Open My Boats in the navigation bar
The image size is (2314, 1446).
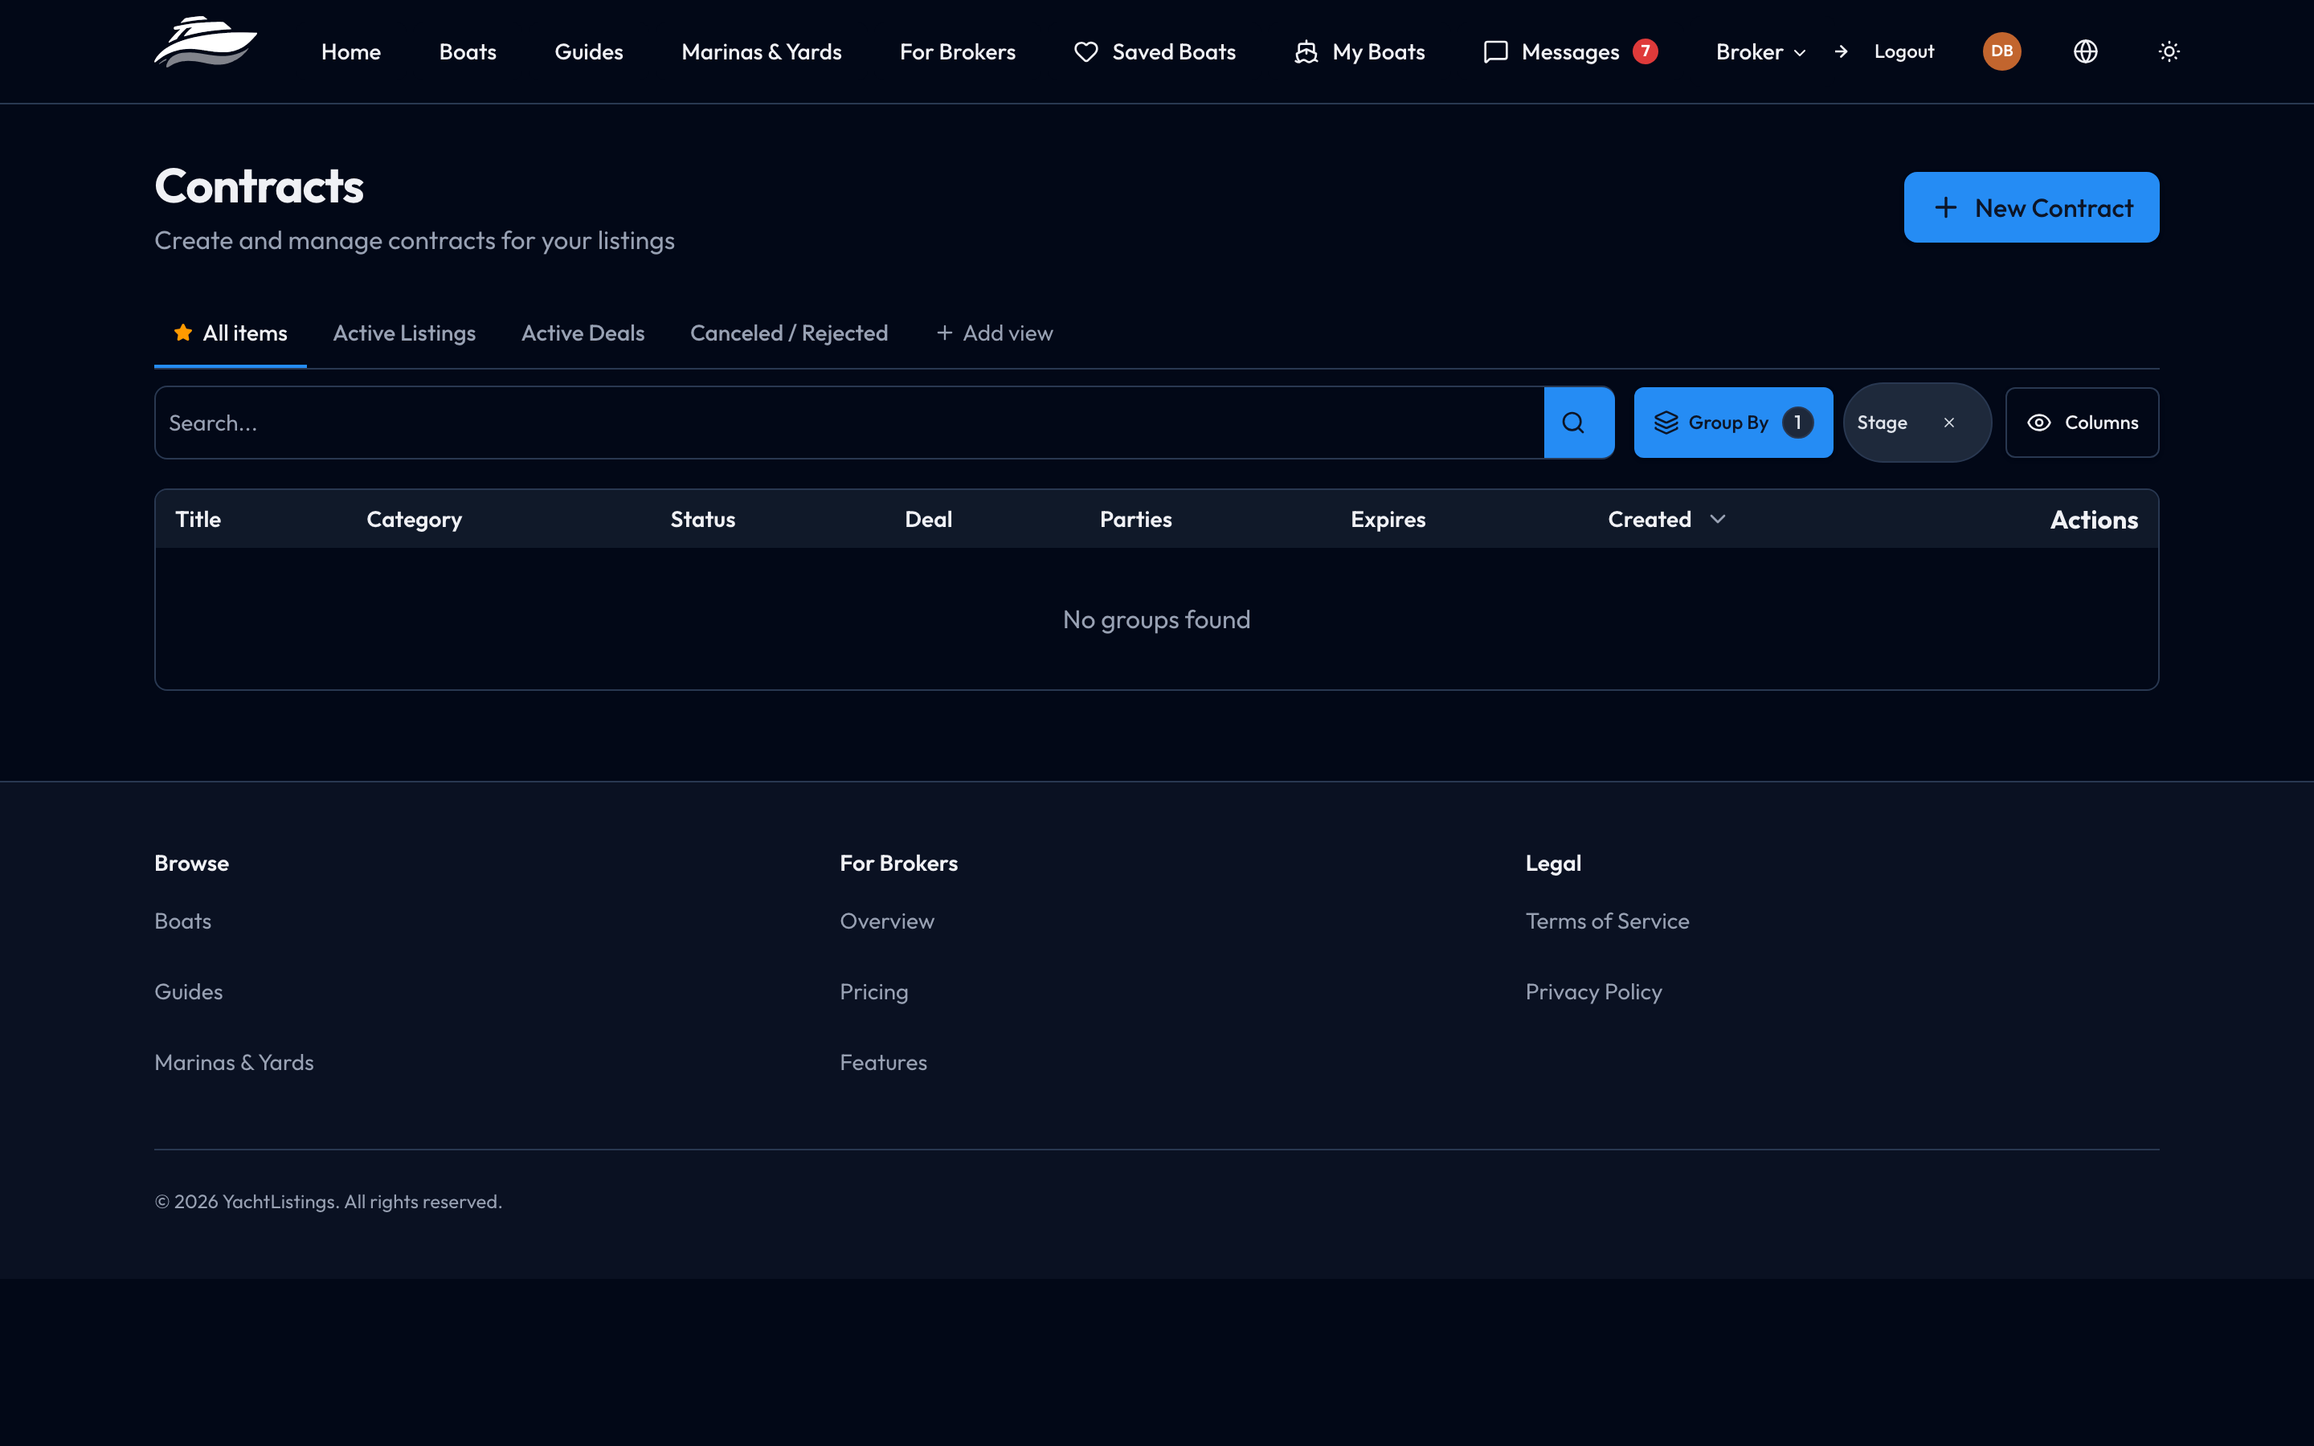point(1359,51)
